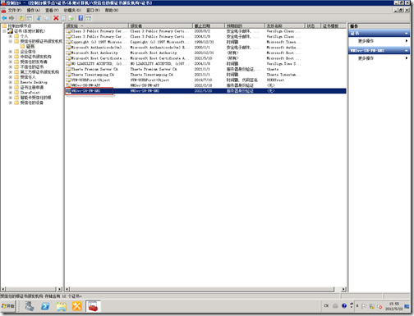Click the Forward arrow toolbar icon
414x316 pixels.
point(11,18)
